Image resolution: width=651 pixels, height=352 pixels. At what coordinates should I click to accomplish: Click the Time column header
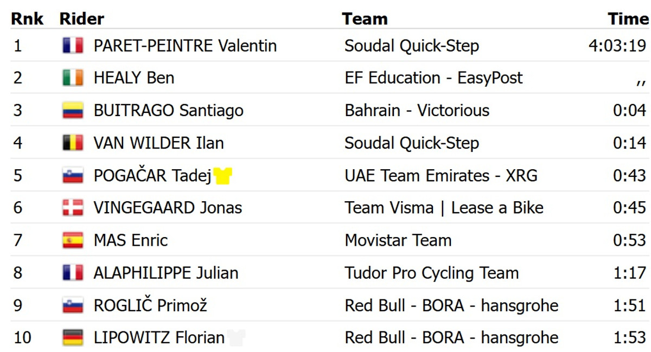[x=628, y=19]
